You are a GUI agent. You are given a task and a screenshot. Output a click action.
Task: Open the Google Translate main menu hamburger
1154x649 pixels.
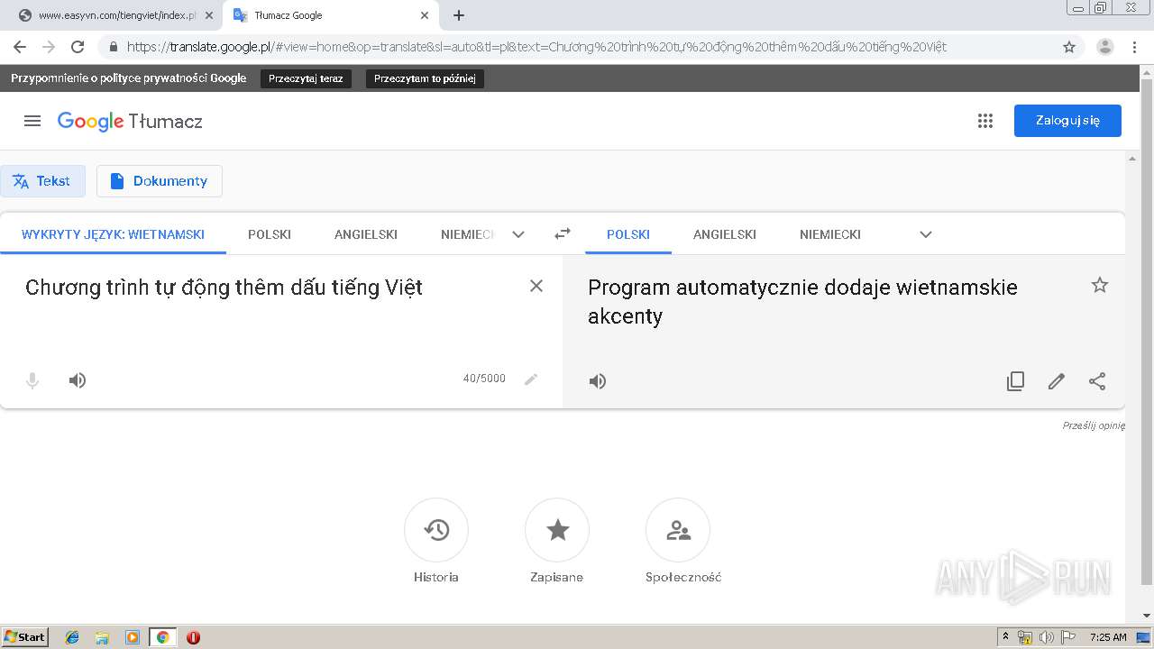click(32, 121)
